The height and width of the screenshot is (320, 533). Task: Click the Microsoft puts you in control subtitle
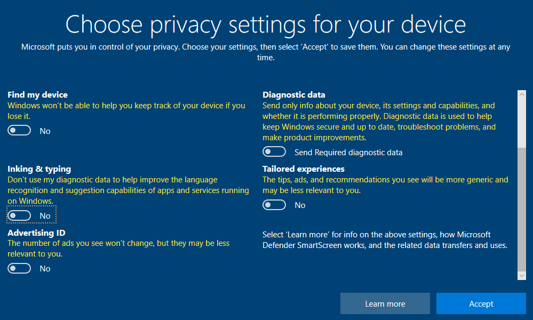[x=266, y=52]
